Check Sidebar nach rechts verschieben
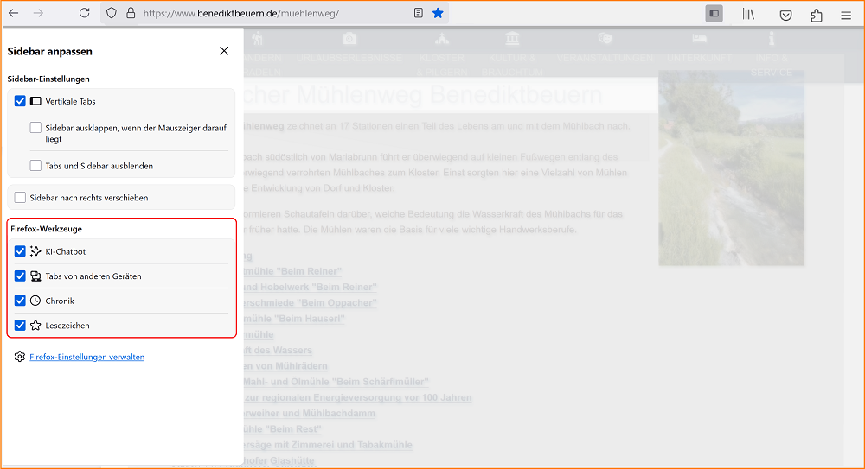Screen dimensions: 865x469 coord(21,197)
